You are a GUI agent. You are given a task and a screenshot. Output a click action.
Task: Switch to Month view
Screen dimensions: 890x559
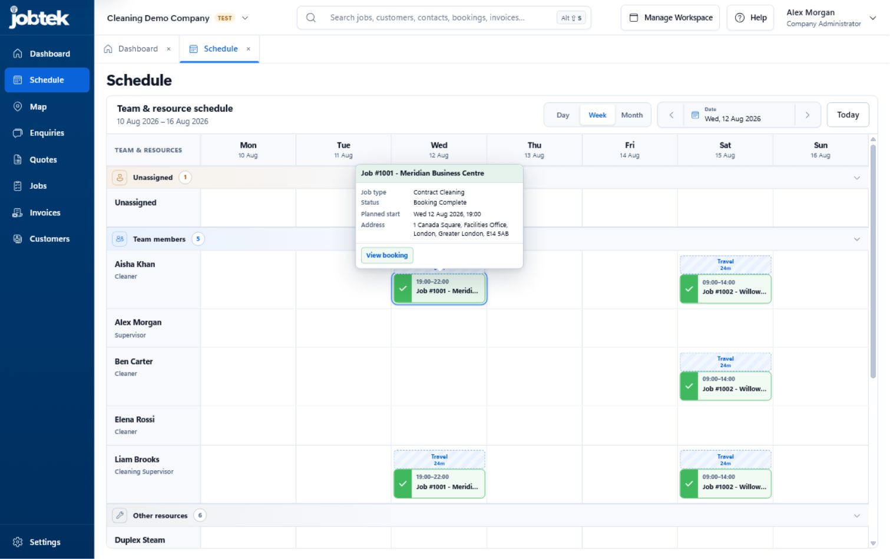(632, 115)
